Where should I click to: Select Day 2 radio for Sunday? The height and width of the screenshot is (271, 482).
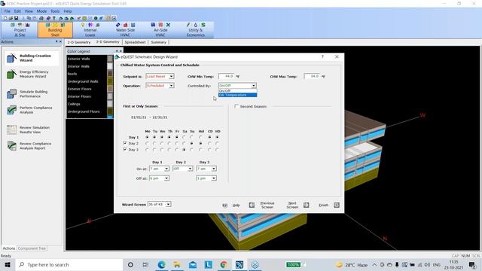191,143
